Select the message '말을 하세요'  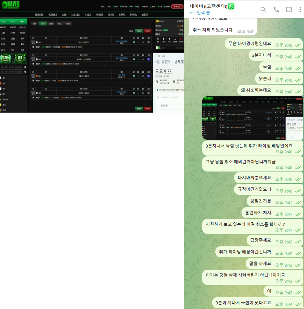click(274, 264)
